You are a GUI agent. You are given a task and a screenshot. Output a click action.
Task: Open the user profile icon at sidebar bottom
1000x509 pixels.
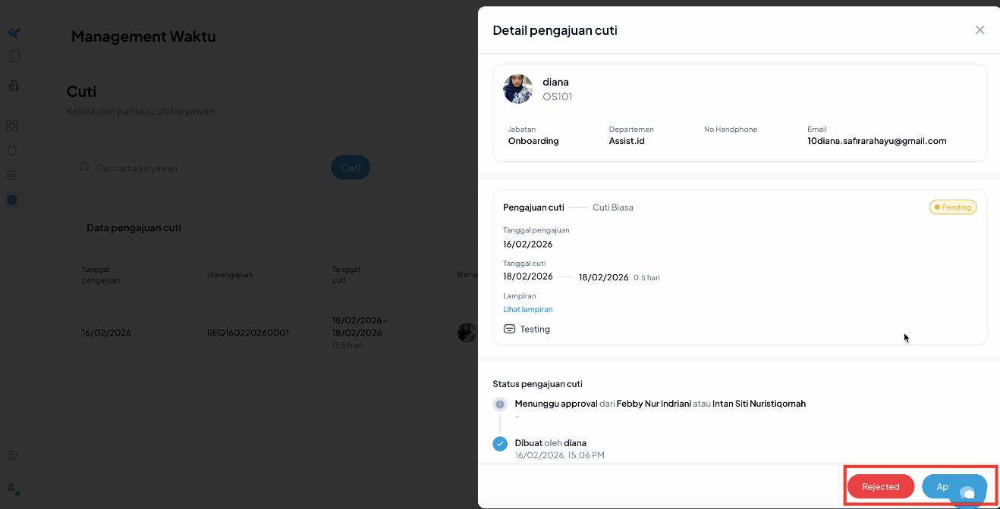pyautogui.click(x=12, y=488)
